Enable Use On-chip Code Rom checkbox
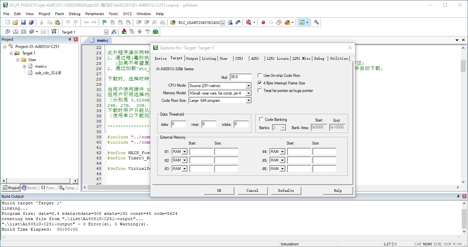This screenshot has width=468, height=247. coord(260,76)
